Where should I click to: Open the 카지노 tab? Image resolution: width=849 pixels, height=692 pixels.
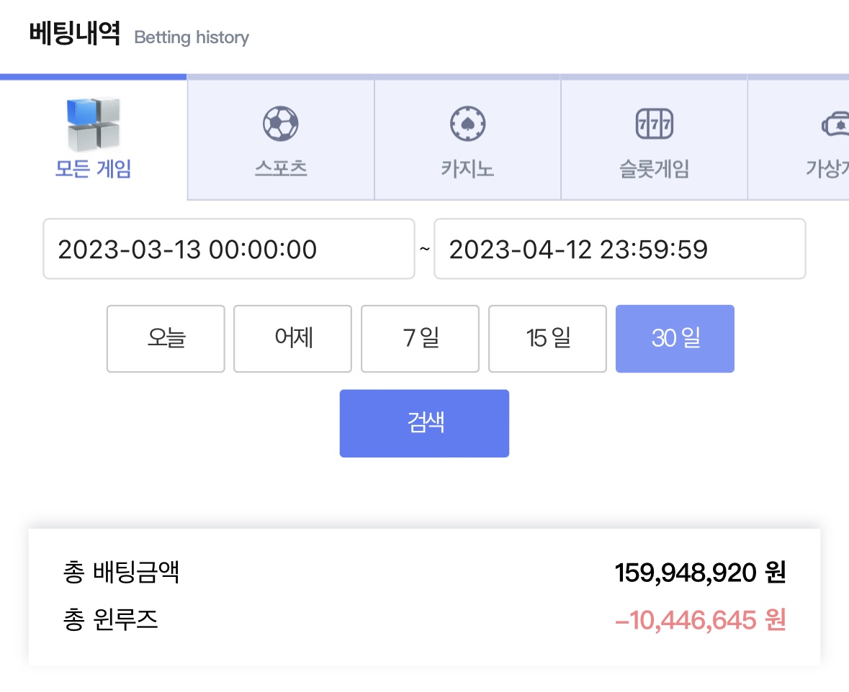coord(468,140)
